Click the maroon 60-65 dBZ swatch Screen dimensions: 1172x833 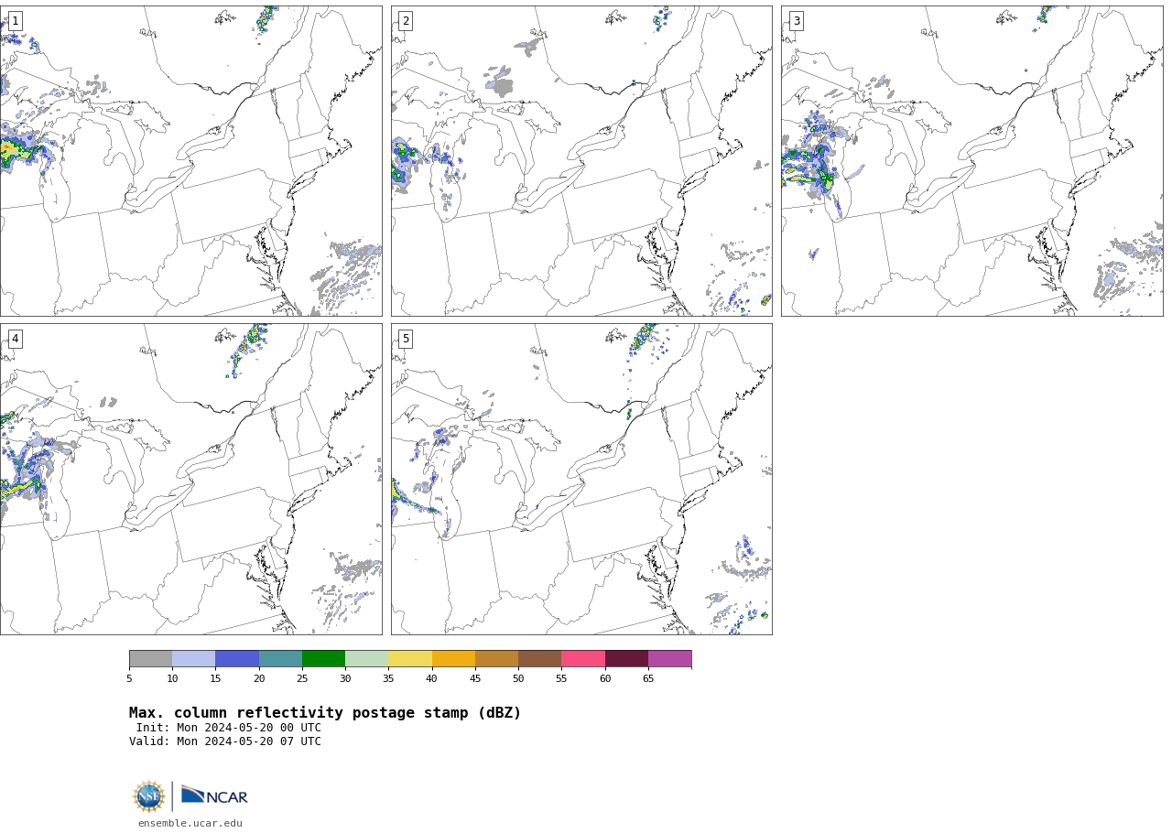626,659
